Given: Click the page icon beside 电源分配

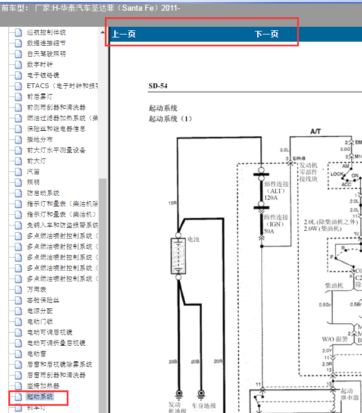Looking at the screenshot, I should coord(18,311).
